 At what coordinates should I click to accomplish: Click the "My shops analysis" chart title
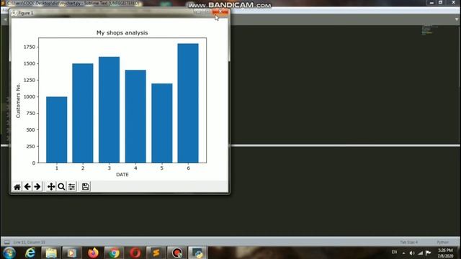(122, 32)
